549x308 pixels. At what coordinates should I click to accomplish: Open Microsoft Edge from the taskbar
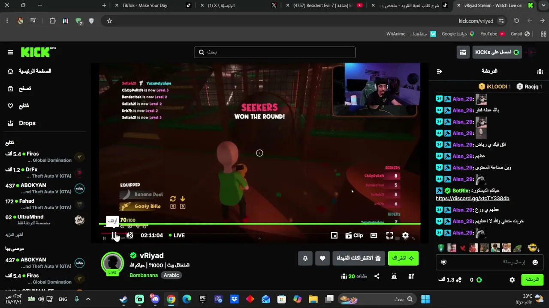pyautogui.click(x=187, y=299)
